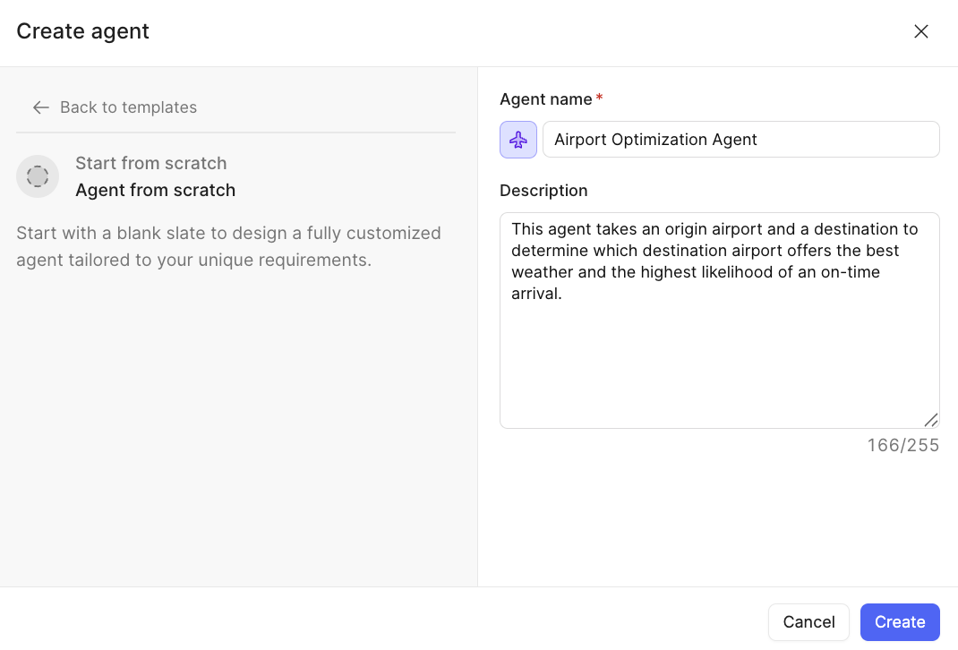Viewport: 958px width, 650px height.
Task: Click the Description text area
Action: point(719,321)
